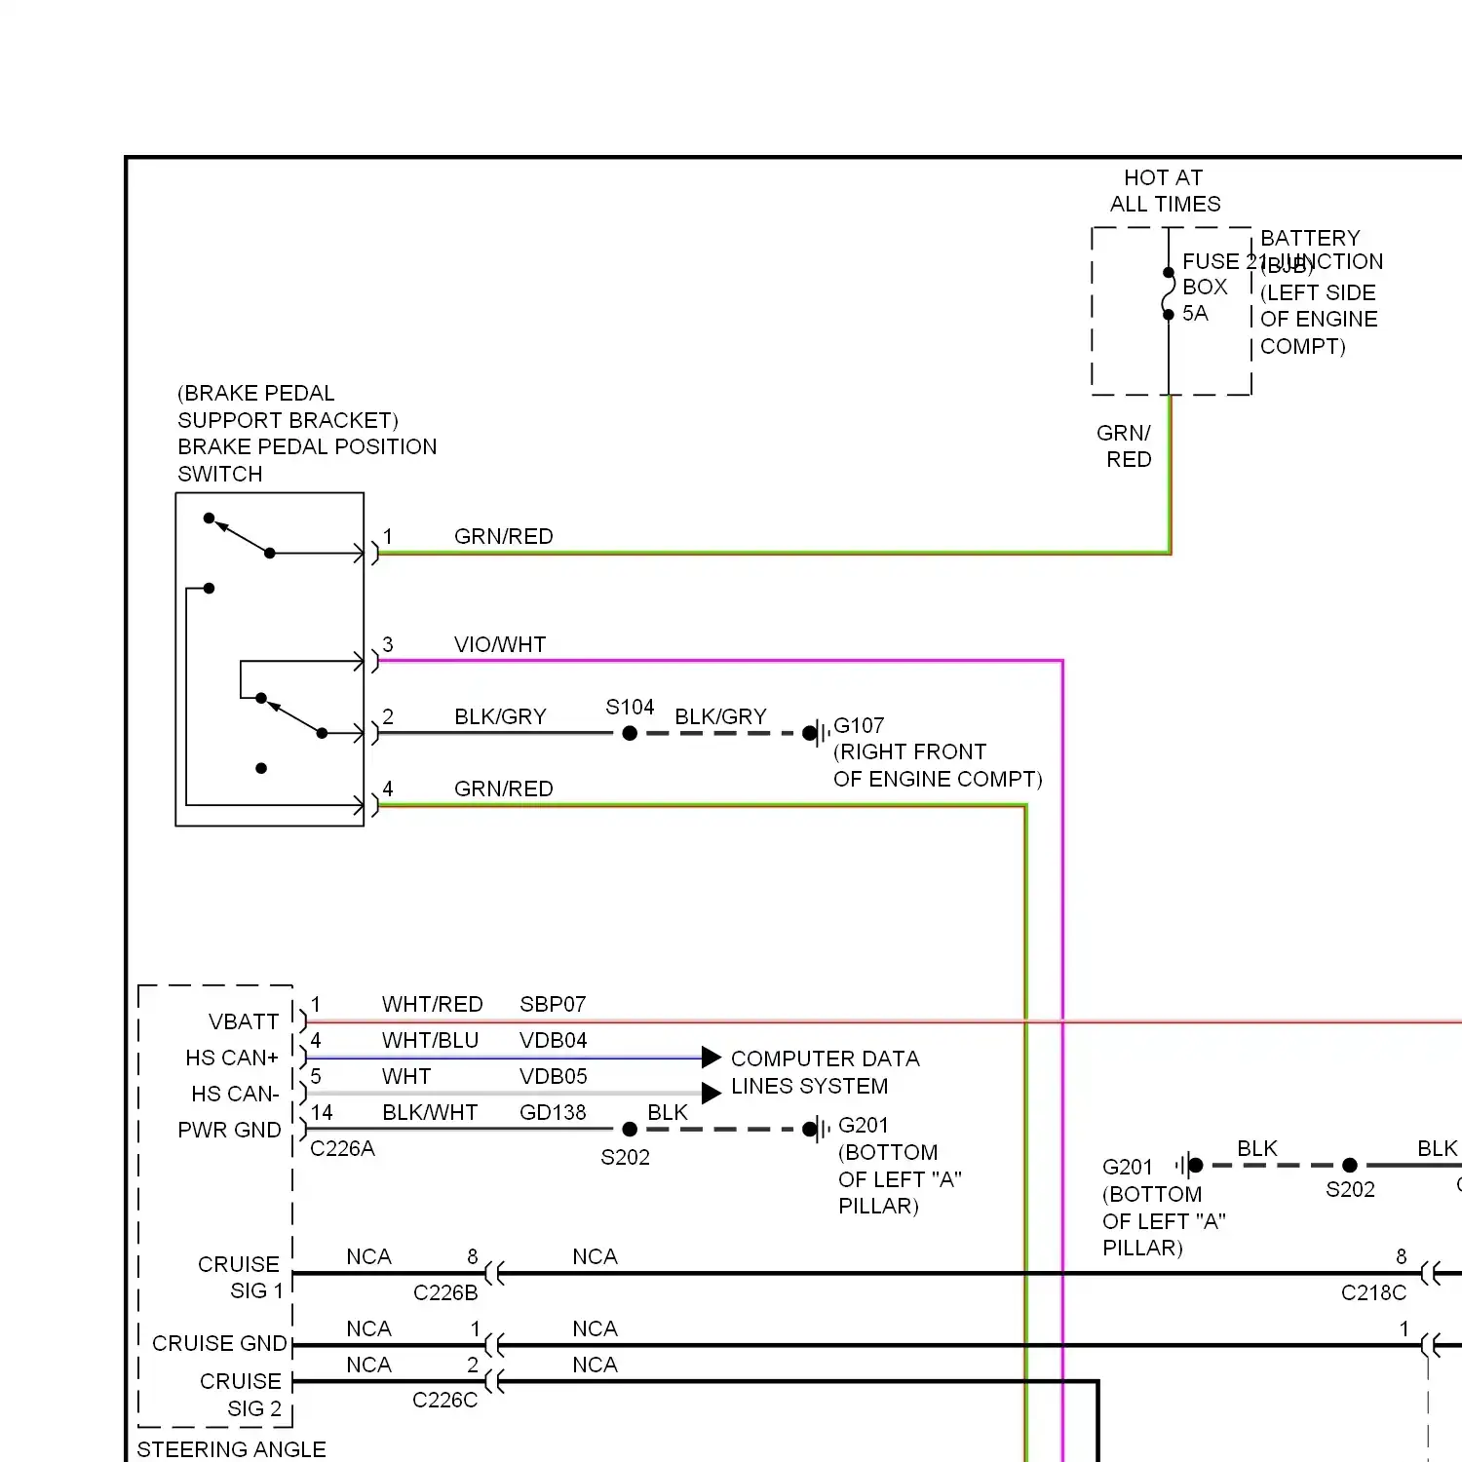Click the G201 label beside the PWR GND ground
This screenshot has height=1462, width=1462.
pos(864,1125)
